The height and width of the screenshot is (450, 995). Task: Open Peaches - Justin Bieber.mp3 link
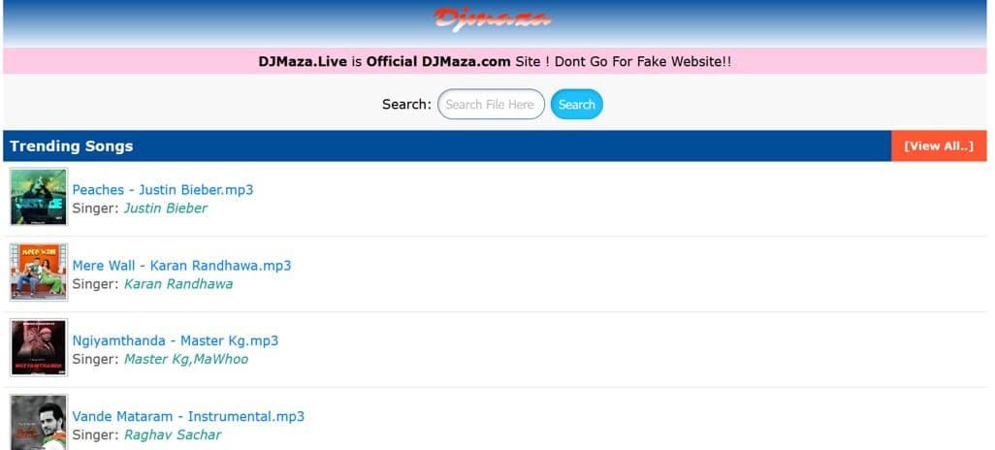(163, 190)
